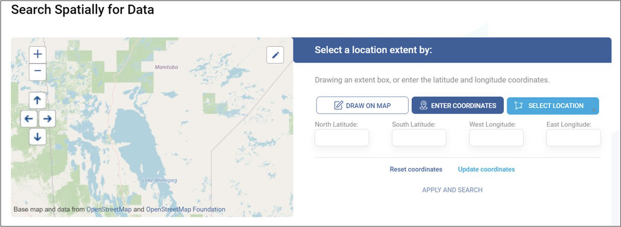
Task: Click Lake Winnipeg label on the map
Action: [160, 181]
